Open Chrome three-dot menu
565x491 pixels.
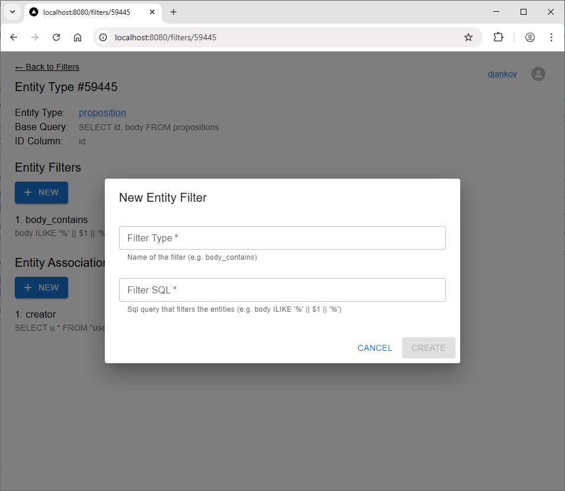pyautogui.click(x=551, y=37)
